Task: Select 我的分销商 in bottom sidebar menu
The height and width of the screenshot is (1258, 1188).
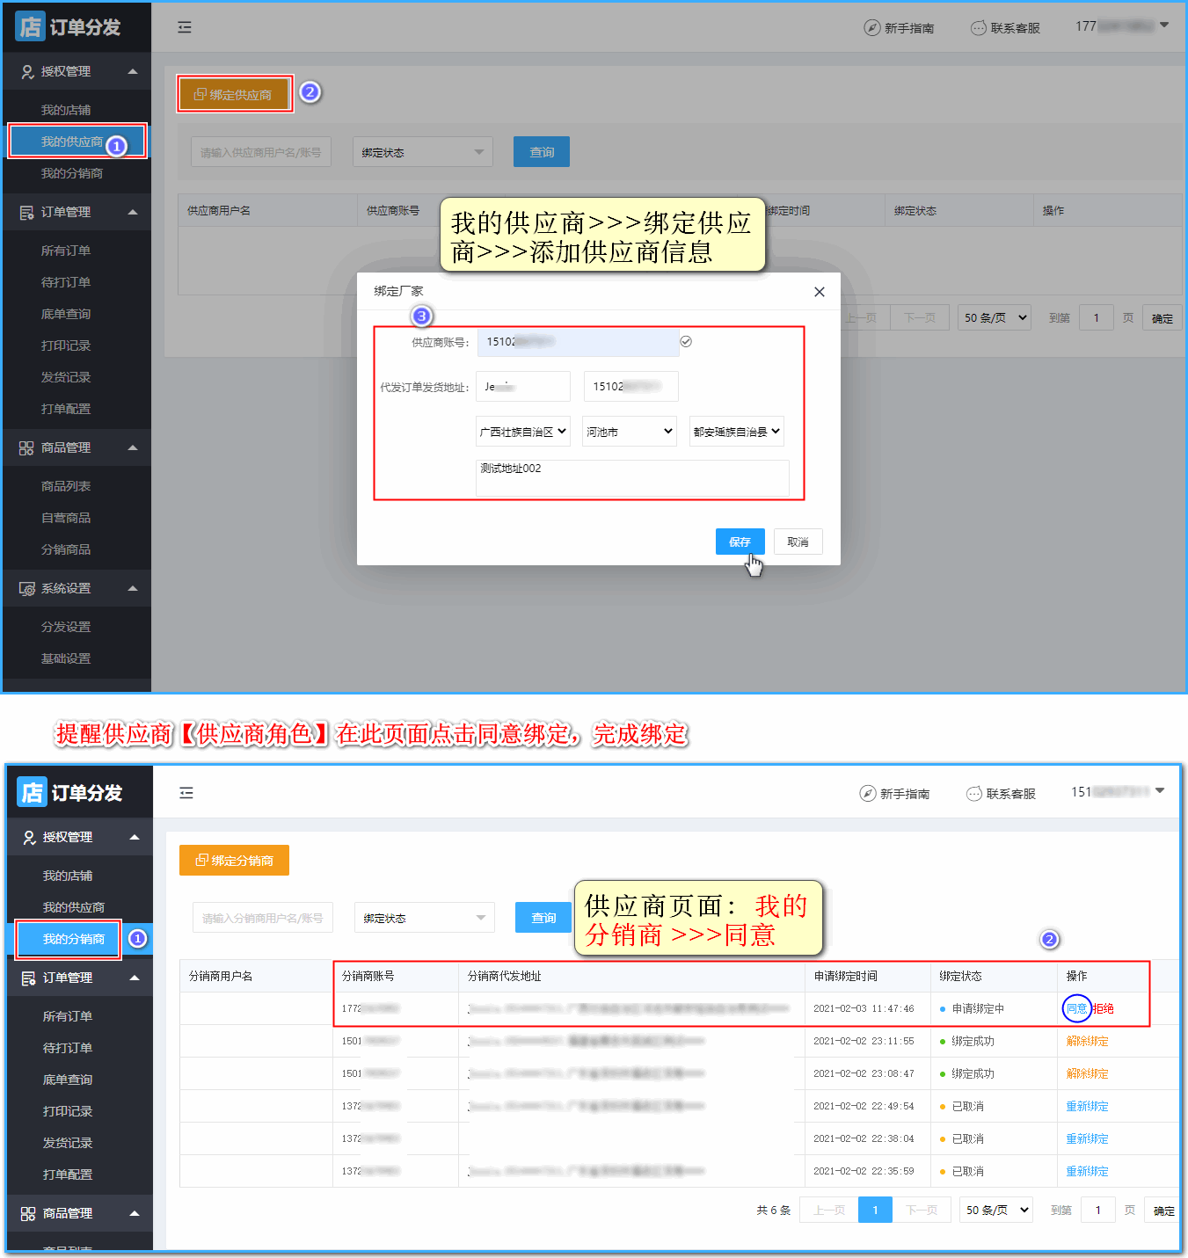Action: [74, 939]
